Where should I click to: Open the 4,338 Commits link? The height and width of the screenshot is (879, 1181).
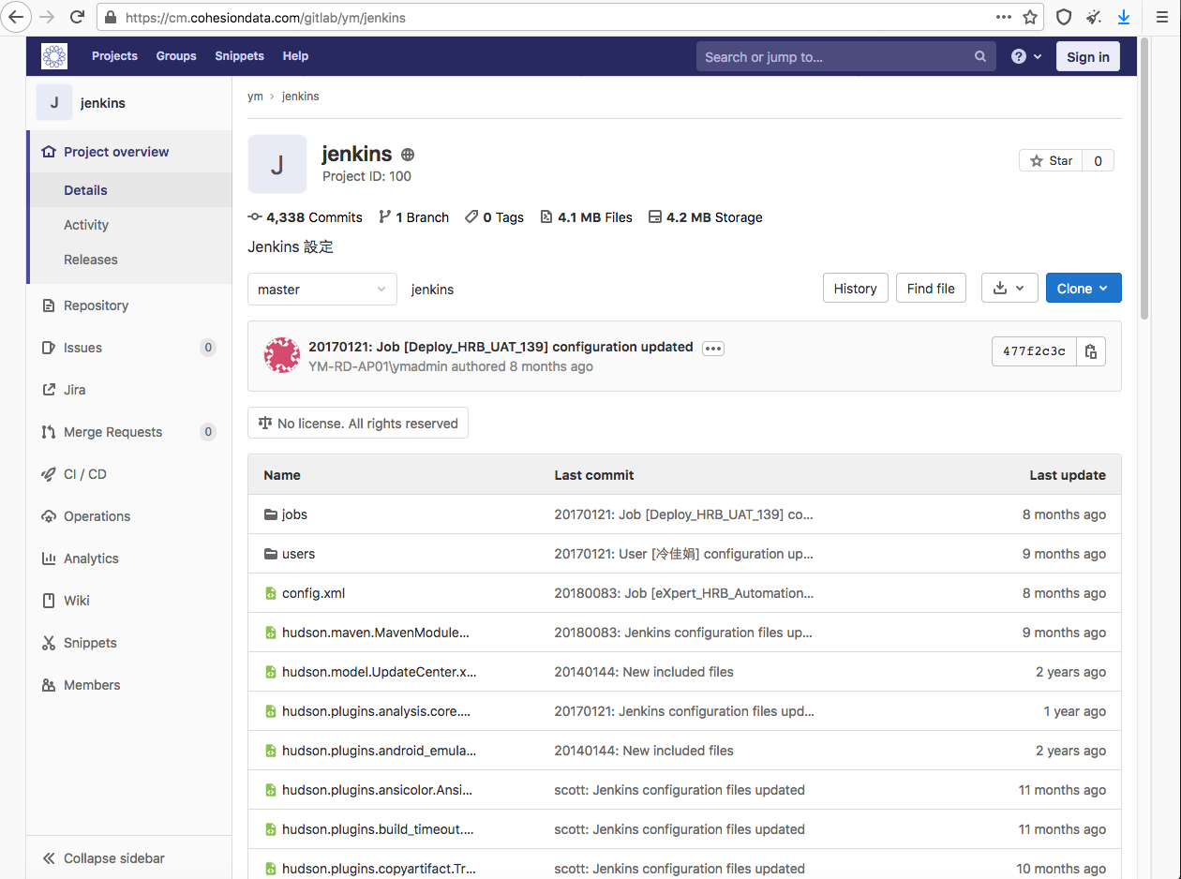point(305,217)
